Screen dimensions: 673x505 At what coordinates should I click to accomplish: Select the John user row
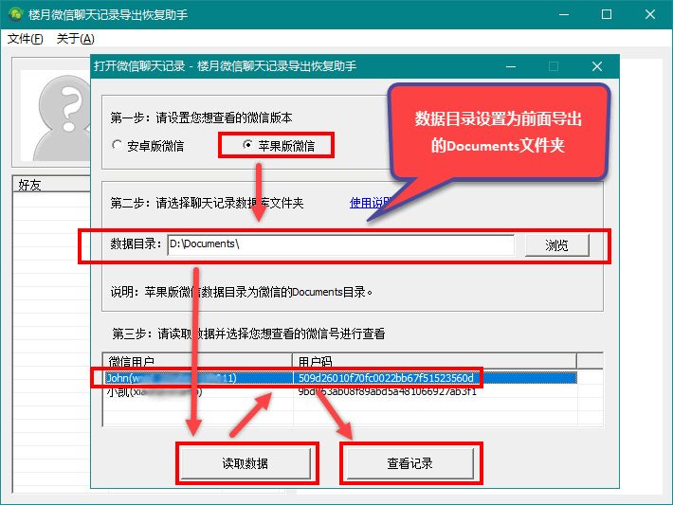341,378
